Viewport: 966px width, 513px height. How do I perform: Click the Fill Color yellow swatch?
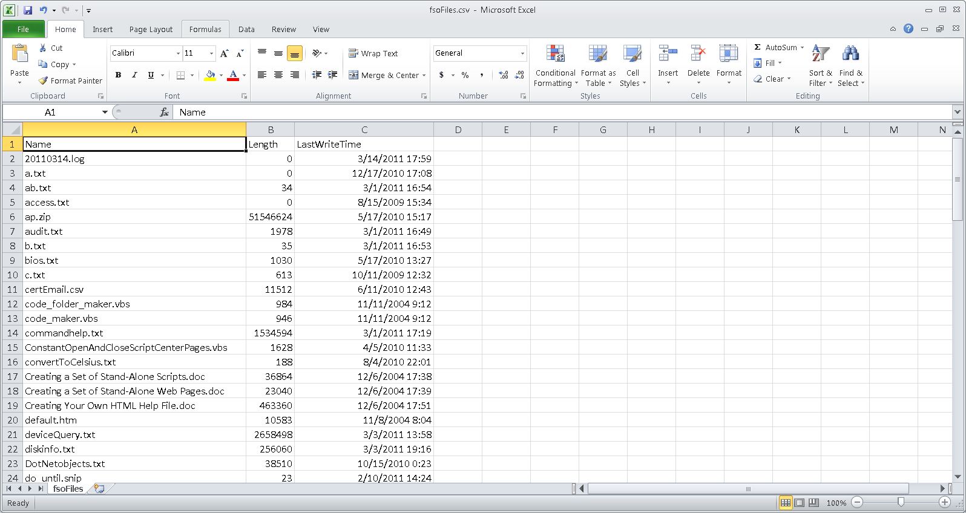click(x=210, y=75)
